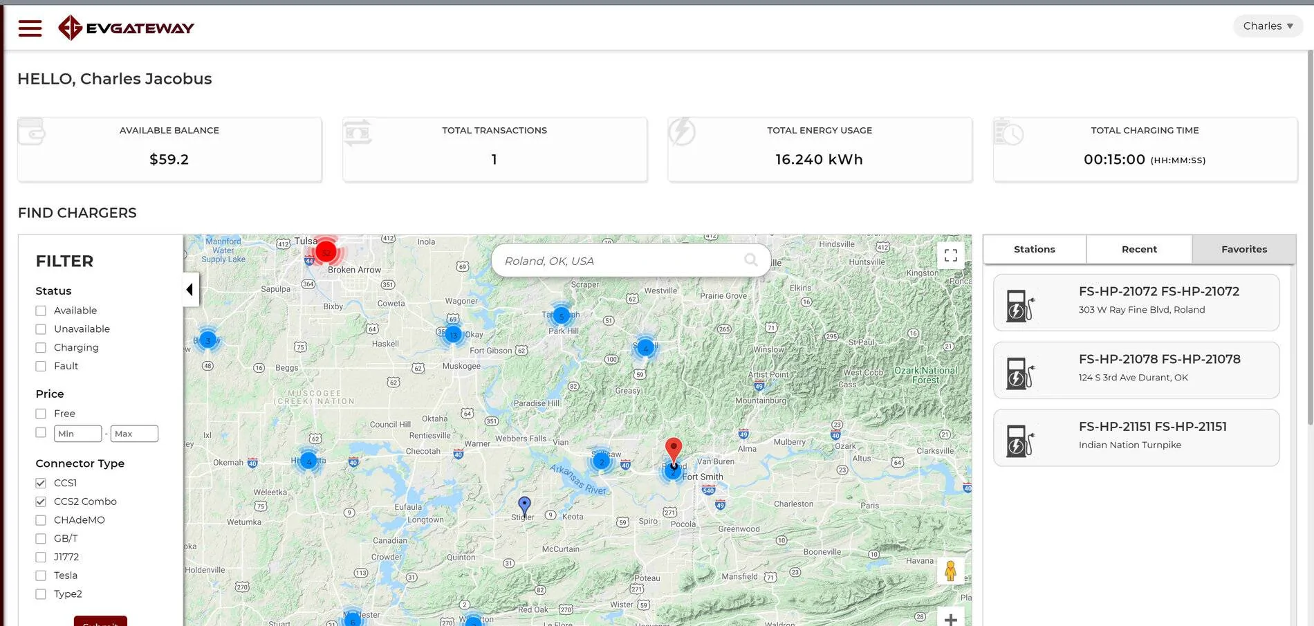The width and height of the screenshot is (1314, 626).
Task: Toggle fullscreen map view
Action: [x=951, y=255]
